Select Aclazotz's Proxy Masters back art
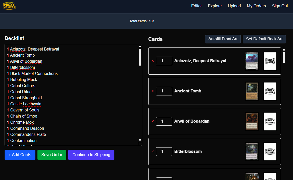293x180 pixels. point(270,61)
